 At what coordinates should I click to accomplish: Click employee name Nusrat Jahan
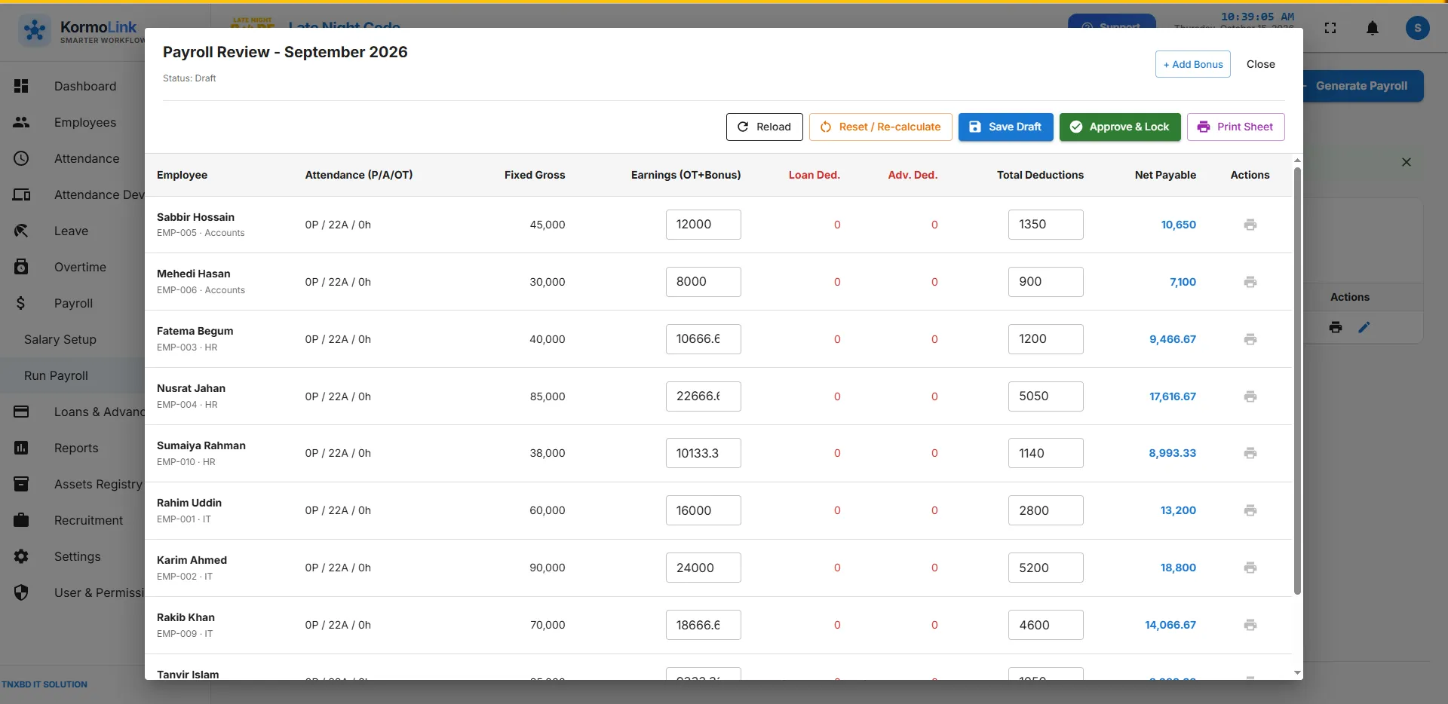point(191,388)
